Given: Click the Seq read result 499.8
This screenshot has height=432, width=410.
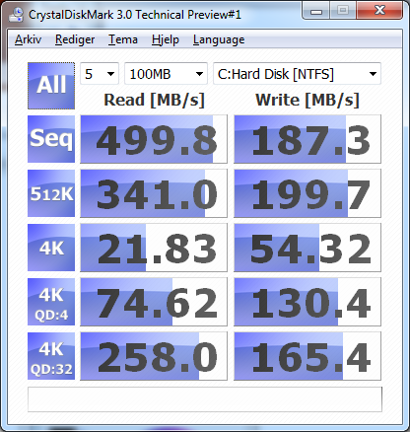Looking at the screenshot, I should [x=154, y=139].
